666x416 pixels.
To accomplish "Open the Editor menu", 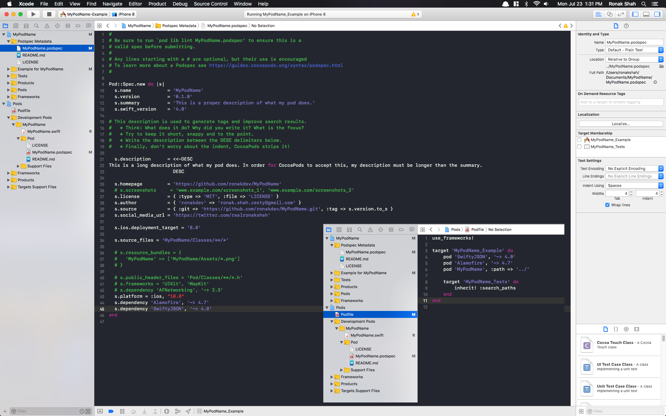I will pyautogui.click(x=135, y=4).
